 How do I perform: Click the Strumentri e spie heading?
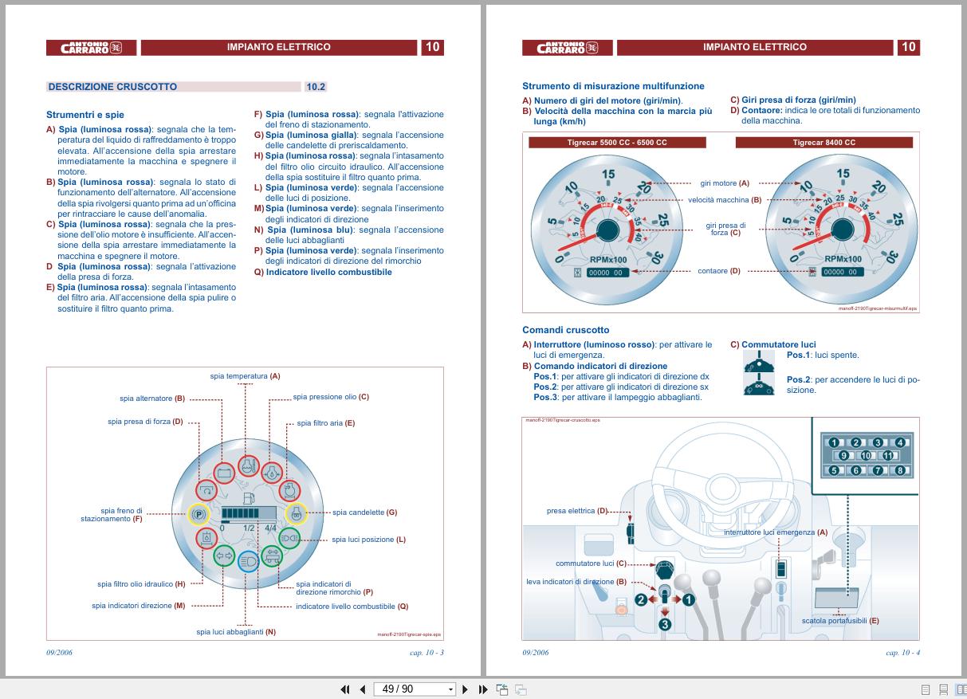(x=85, y=115)
